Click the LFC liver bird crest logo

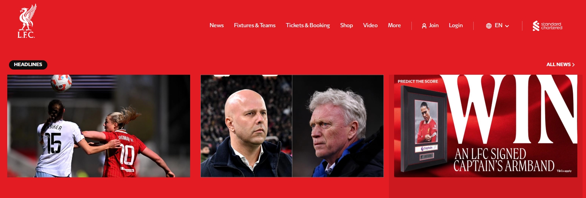pos(27,21)
